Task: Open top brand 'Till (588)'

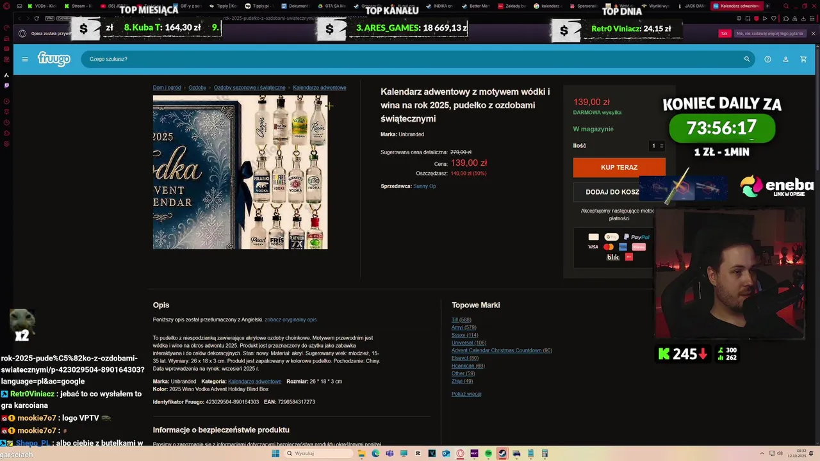Action: tap(461, 320)
